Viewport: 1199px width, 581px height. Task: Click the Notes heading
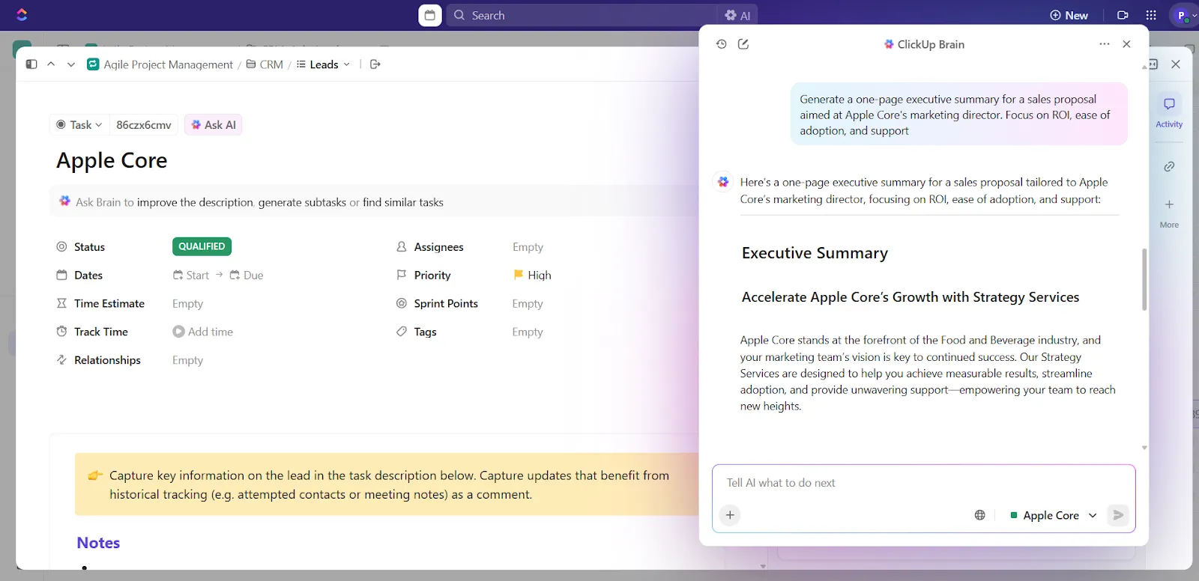pos(98,543)
